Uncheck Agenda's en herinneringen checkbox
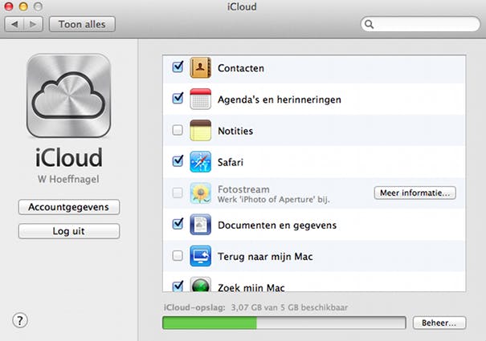Screen dimensions: 486x341 click(178, 98)
